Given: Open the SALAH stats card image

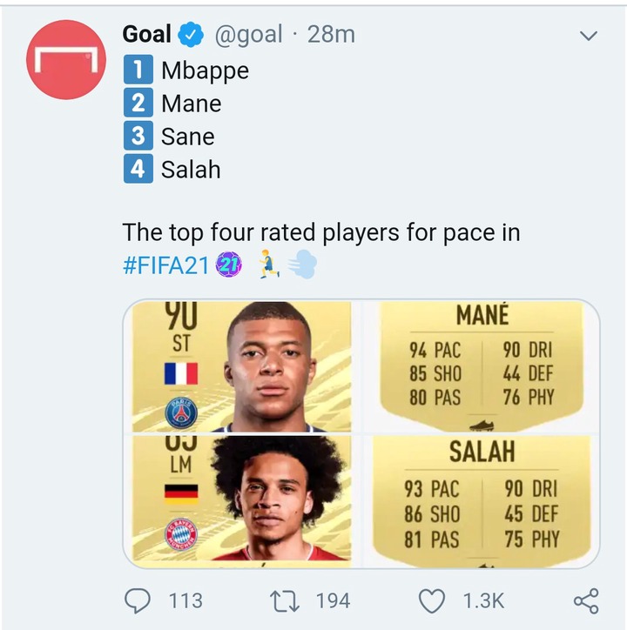Looking at the screenshot, I should coord(482,499).
